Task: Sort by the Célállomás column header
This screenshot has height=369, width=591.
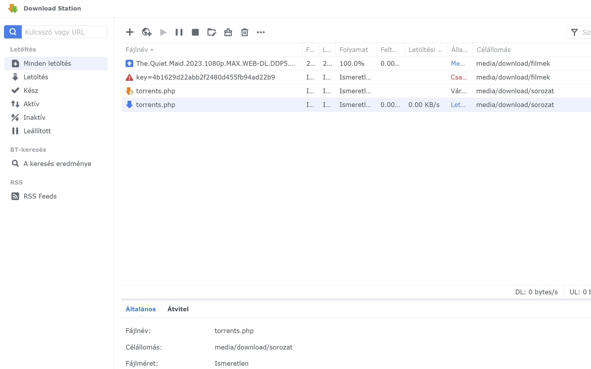Action: [532, 50]
